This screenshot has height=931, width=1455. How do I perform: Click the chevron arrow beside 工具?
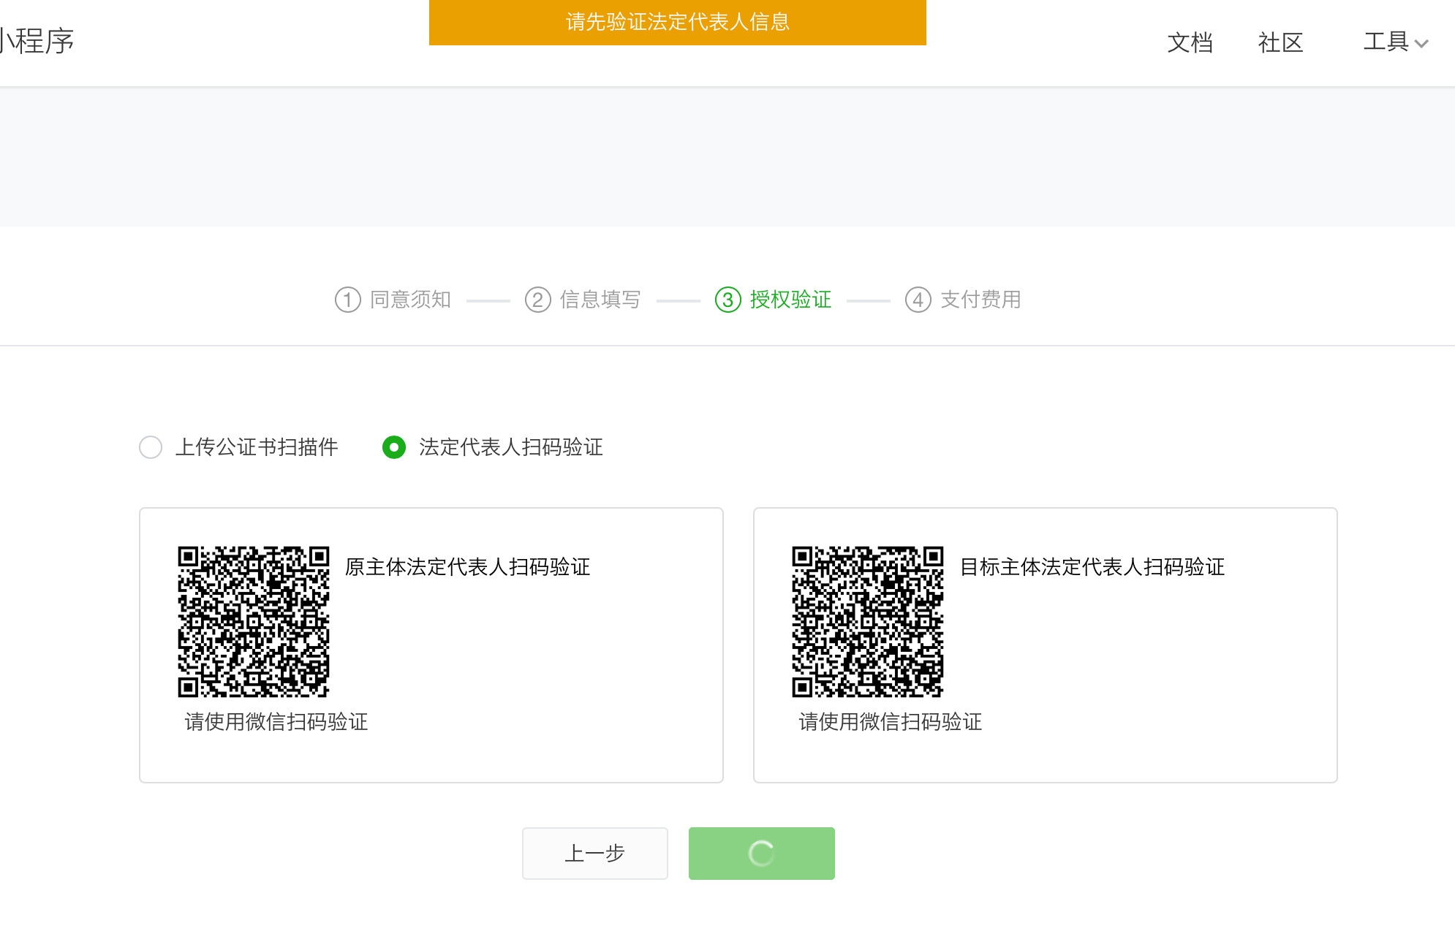point(1421,44)
